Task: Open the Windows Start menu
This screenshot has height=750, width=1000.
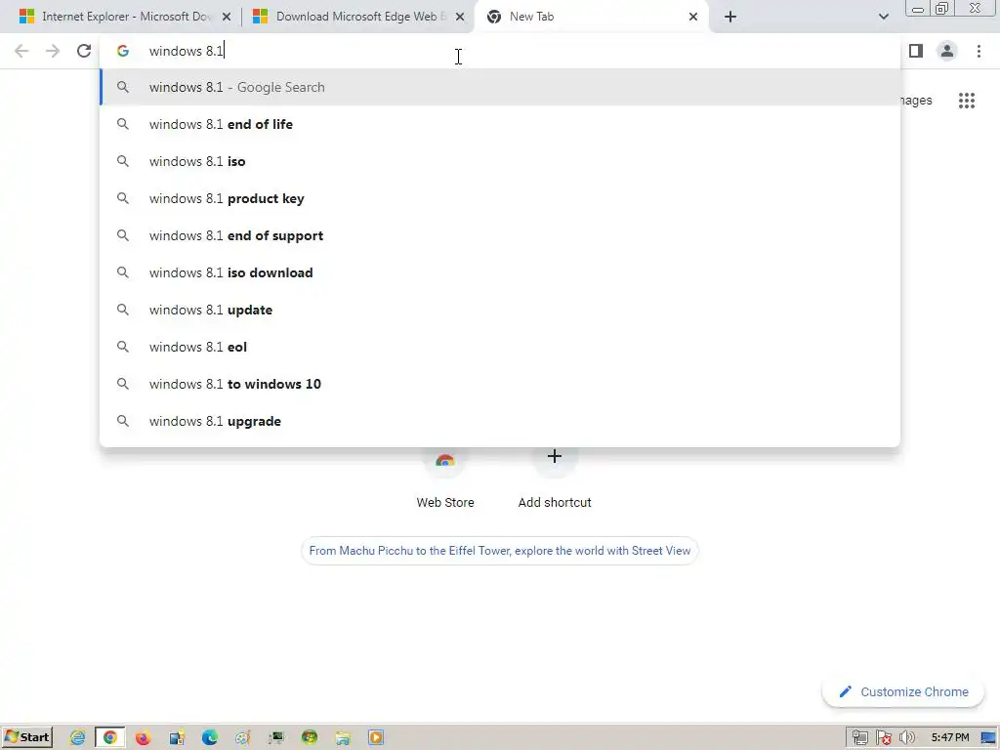Action: [x=27, y=737]
